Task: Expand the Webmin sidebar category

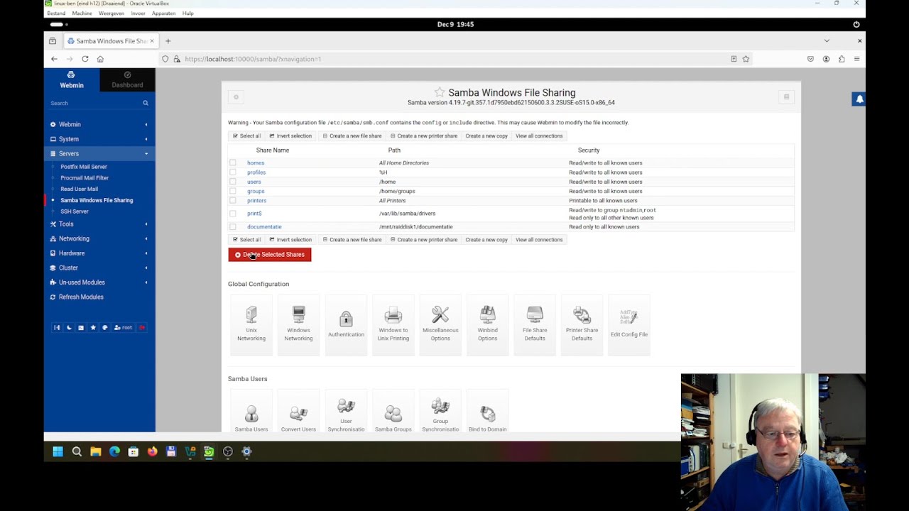Action: click(99, 124)
